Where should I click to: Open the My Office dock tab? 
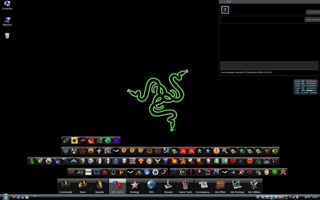click(220, 186)
